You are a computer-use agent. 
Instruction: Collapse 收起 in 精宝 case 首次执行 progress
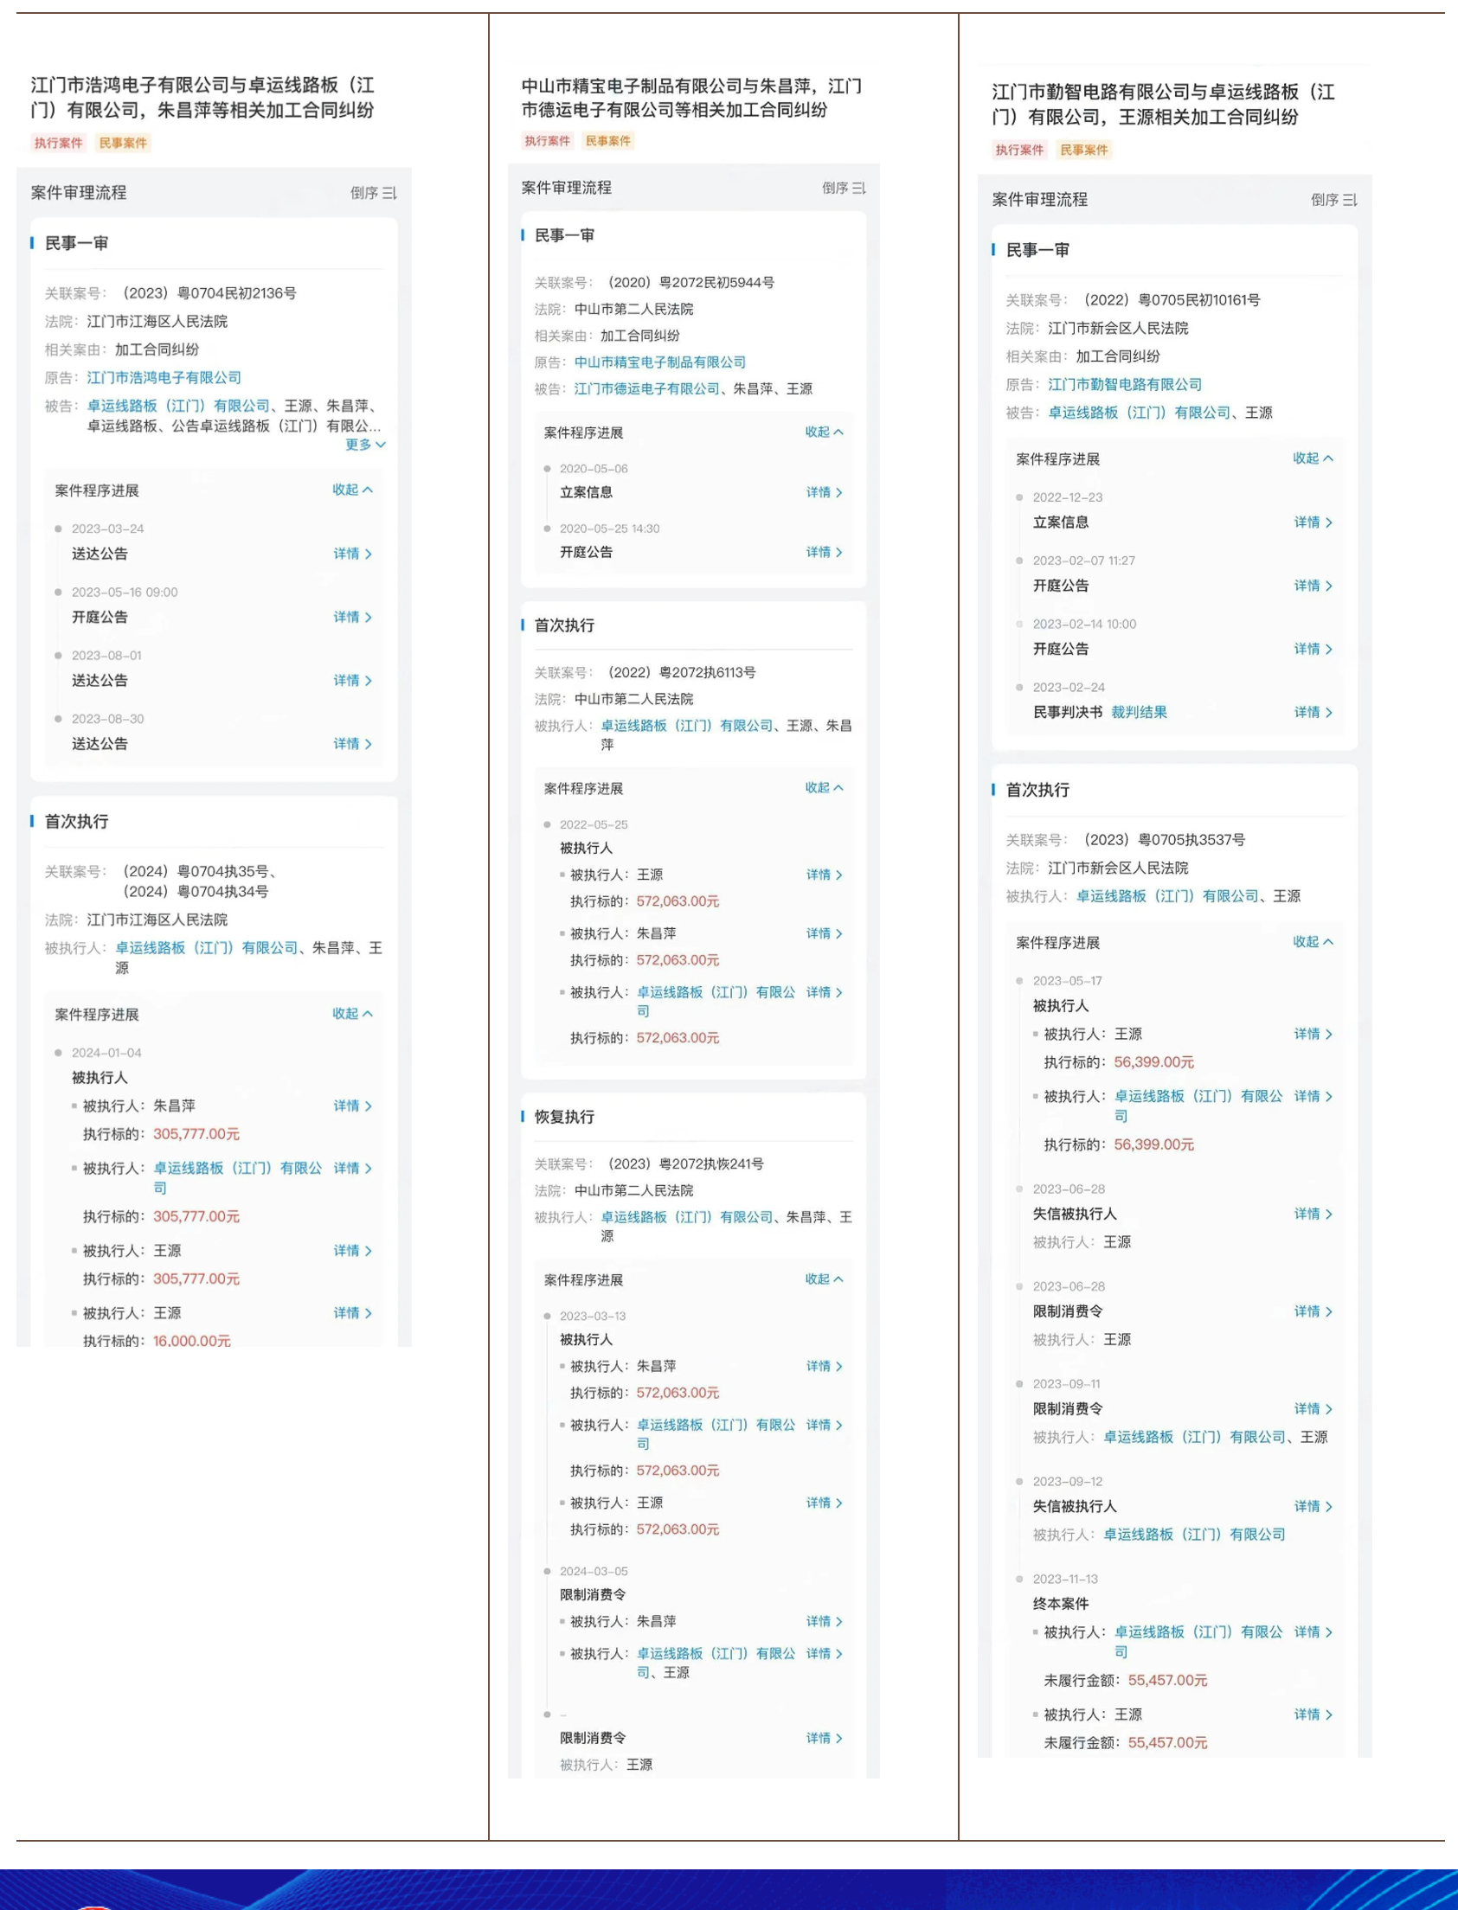point(824,786)
